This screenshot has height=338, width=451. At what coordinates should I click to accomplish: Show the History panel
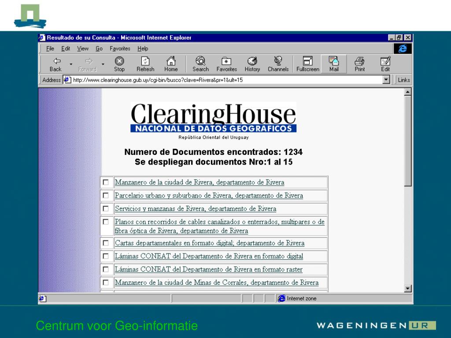(252, 64)
